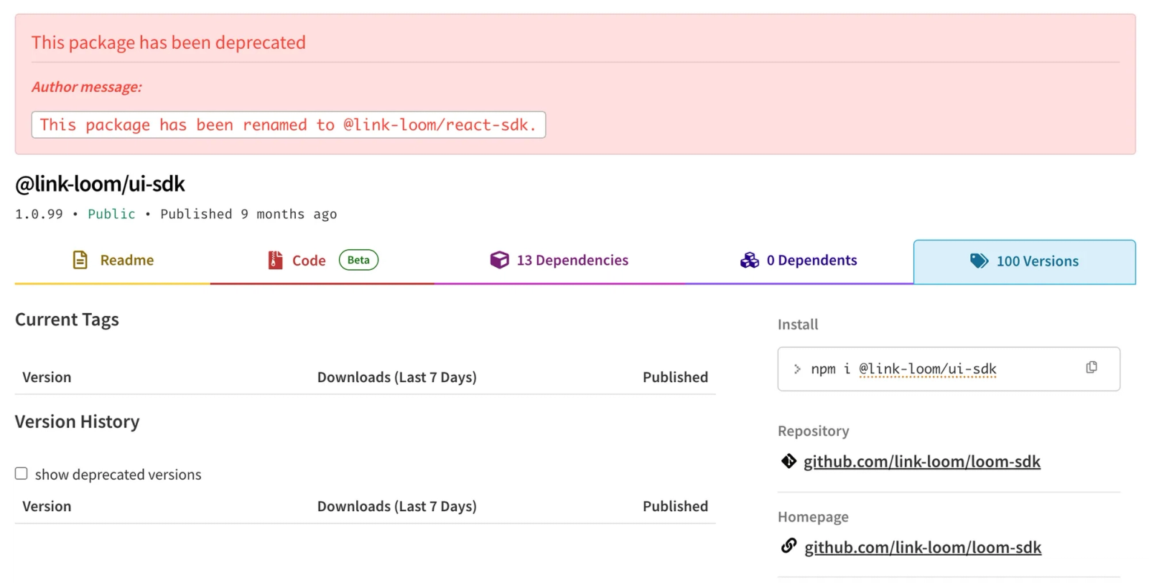The height and width of the screenshot is (583, 1149).
Task: Click the Version History heading
Action: tap(77, 421)
